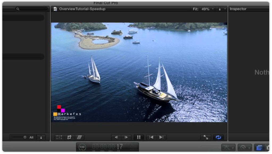This screenshot has height=154, width=272.
Task: Click the full-screen playback icon
Action: click(205, 137)
